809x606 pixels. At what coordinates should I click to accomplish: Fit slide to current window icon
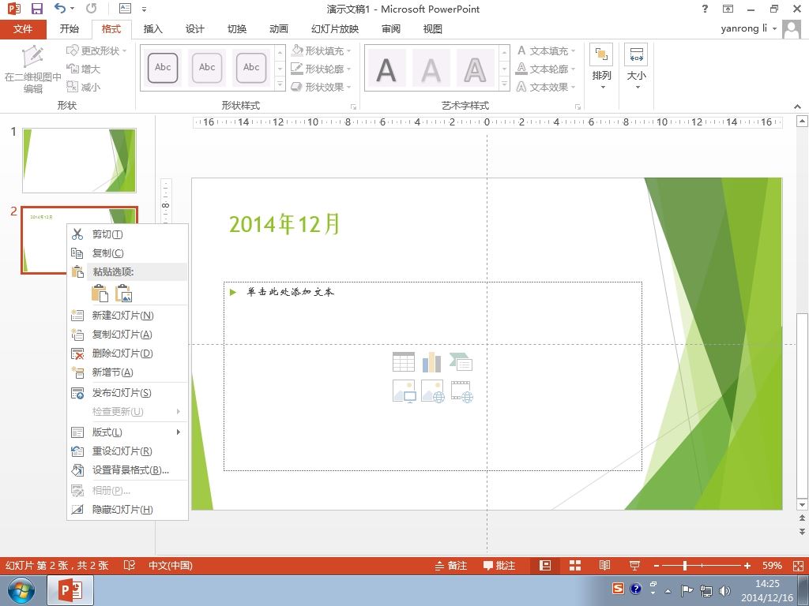click(798, 565)
